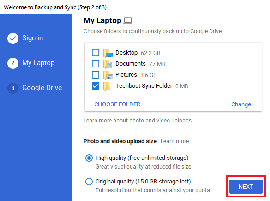270x201 pixels.
Task: Select Original quality radio button
Action: click(89, 182)
